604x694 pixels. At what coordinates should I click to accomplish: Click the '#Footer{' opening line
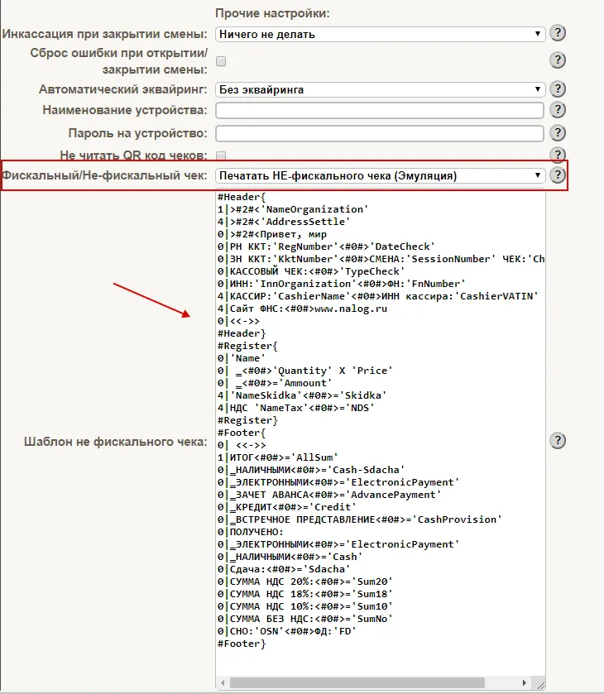pos(242,433)
